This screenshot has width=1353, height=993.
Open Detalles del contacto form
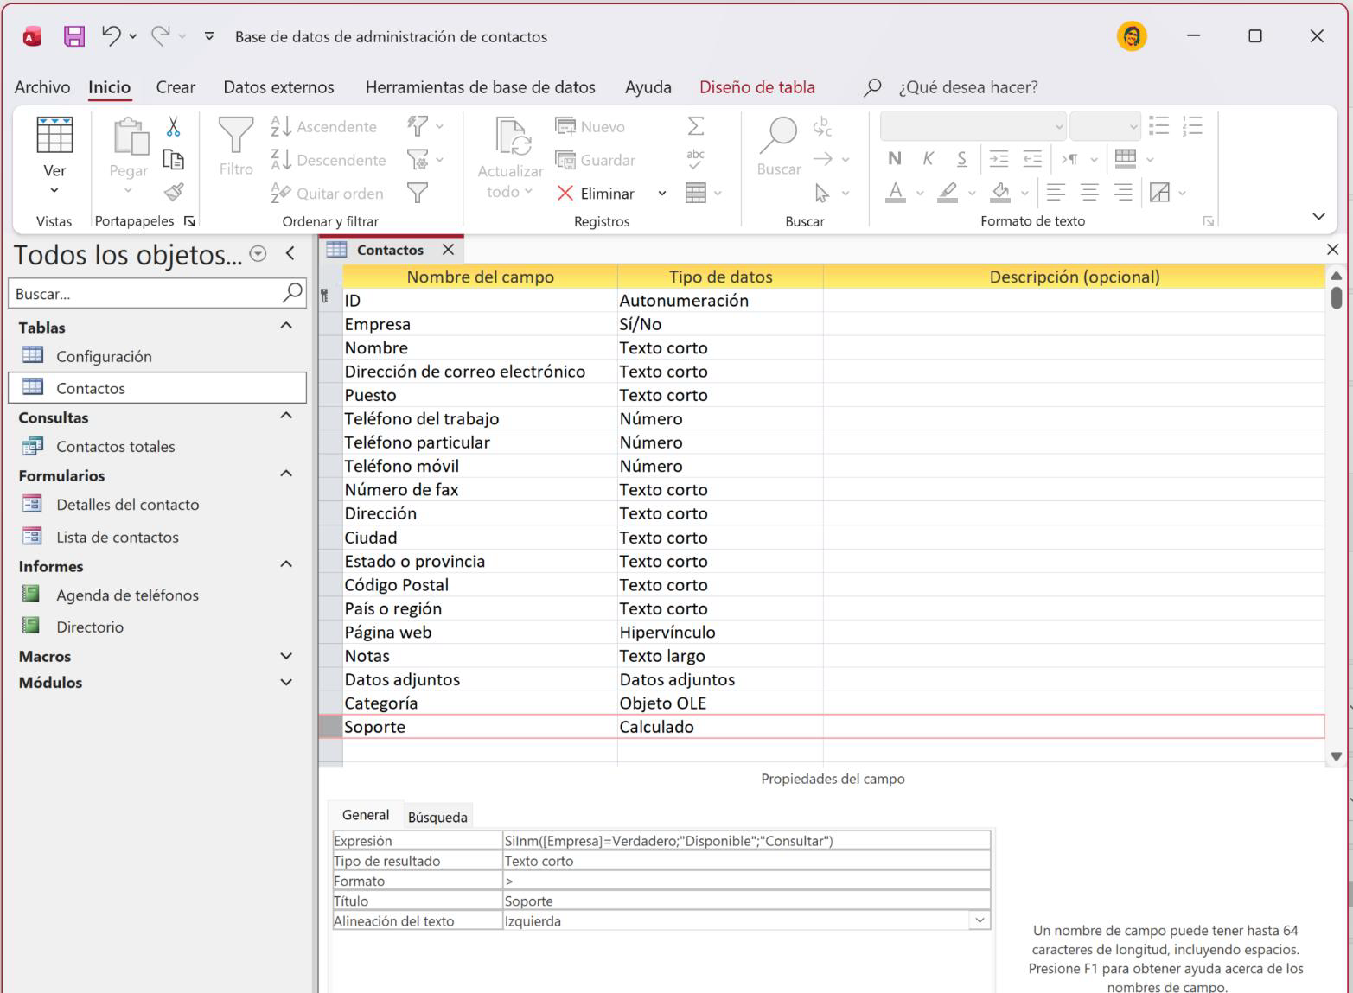pos(128,504)
